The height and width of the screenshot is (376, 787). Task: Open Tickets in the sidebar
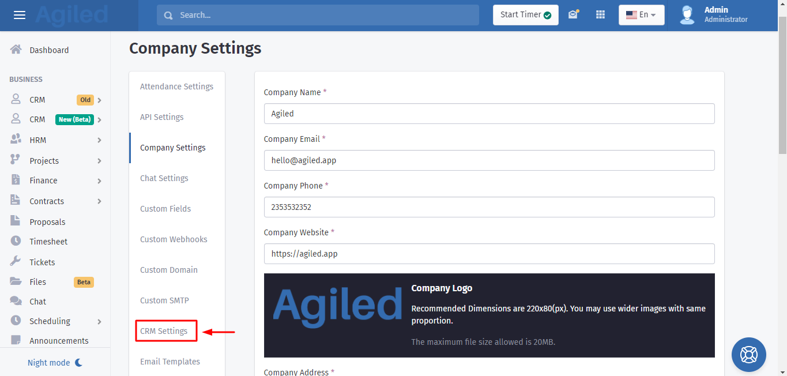42,262
